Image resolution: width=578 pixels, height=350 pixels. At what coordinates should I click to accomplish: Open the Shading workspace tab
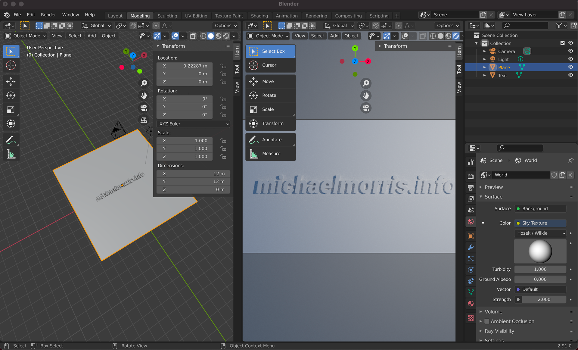point(259,16)
